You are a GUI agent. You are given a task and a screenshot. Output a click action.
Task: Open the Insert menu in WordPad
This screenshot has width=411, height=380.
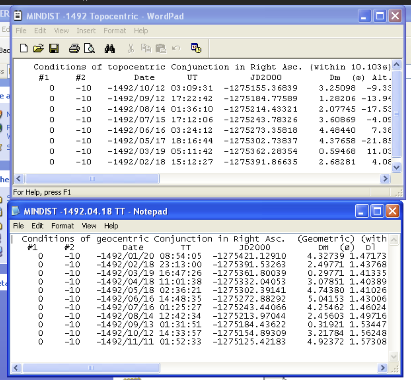86,31
